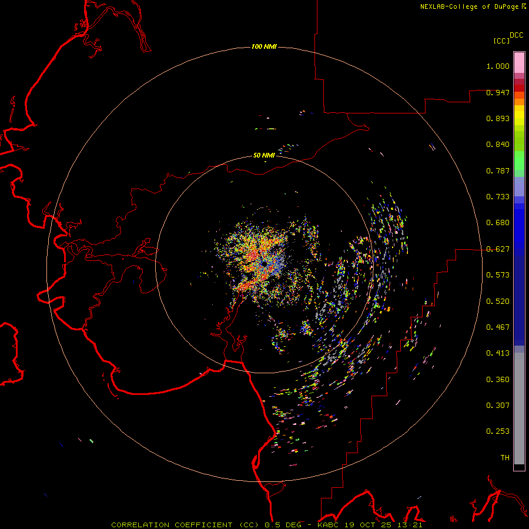
Task: Click the DCC legend title
Action: click(x=517, y=35)
